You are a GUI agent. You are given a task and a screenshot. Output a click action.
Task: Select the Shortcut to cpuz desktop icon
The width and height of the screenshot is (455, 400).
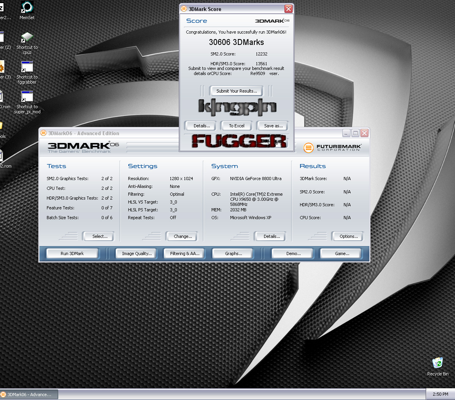coord(27,43)
